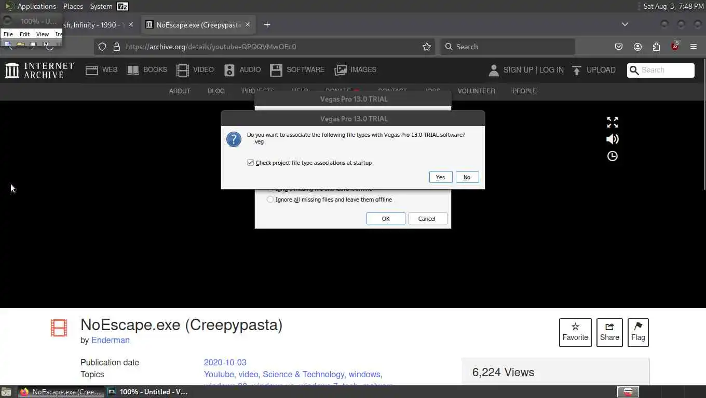Open the ABOUT navigation link

click(x=180, y=91)
